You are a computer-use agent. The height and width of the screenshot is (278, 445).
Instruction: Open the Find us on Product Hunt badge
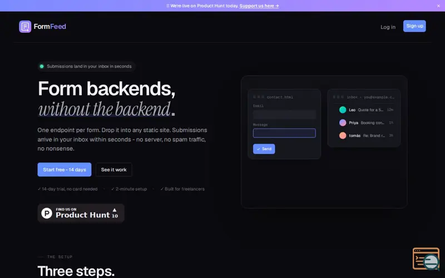click(81, 214)
